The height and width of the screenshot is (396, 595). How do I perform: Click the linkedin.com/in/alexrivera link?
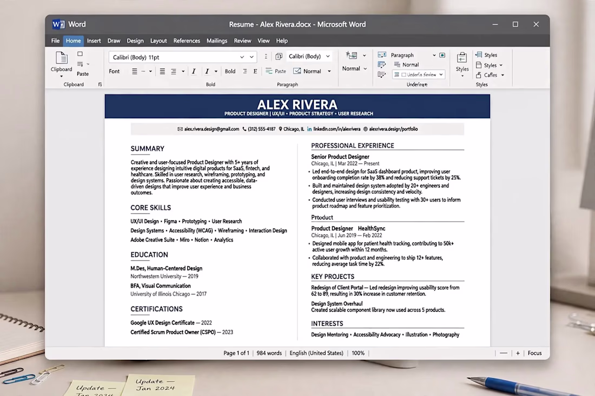[337, 129]
